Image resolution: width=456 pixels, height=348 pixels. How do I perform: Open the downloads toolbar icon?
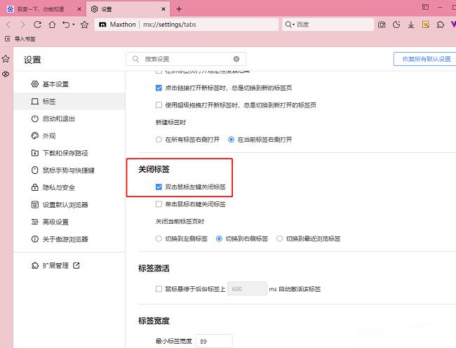(x=410, y=25)
